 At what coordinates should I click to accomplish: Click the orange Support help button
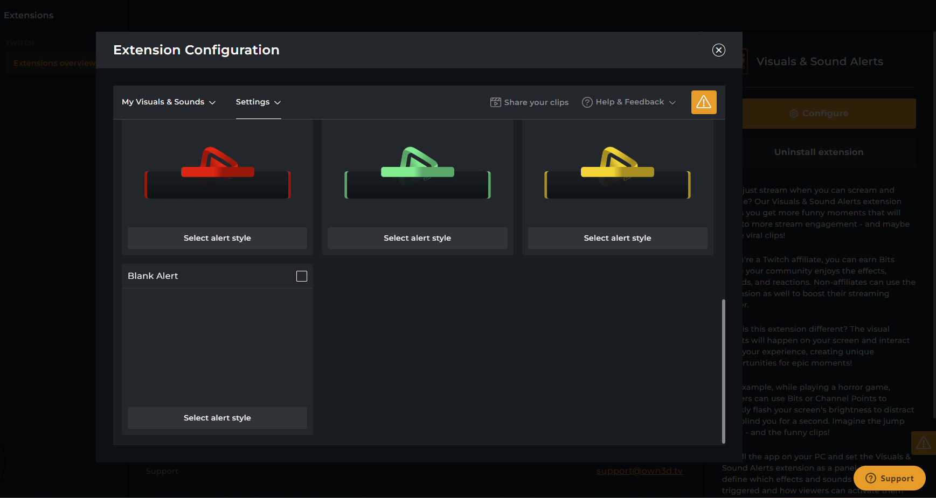tap(890, 478)
